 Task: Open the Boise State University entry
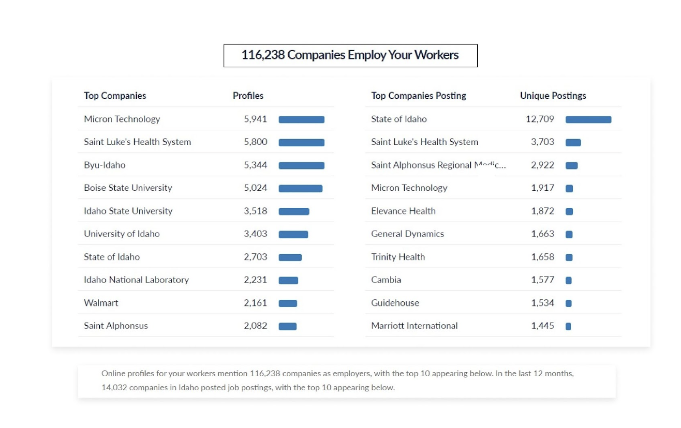tap(128, 188)
